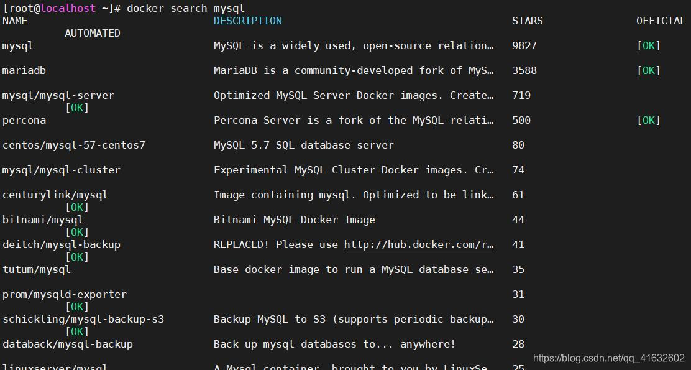Select the 'schickling/mysql-backup-s3' image name
Viewport: 691px width, 370px height.
click(83, 319)
